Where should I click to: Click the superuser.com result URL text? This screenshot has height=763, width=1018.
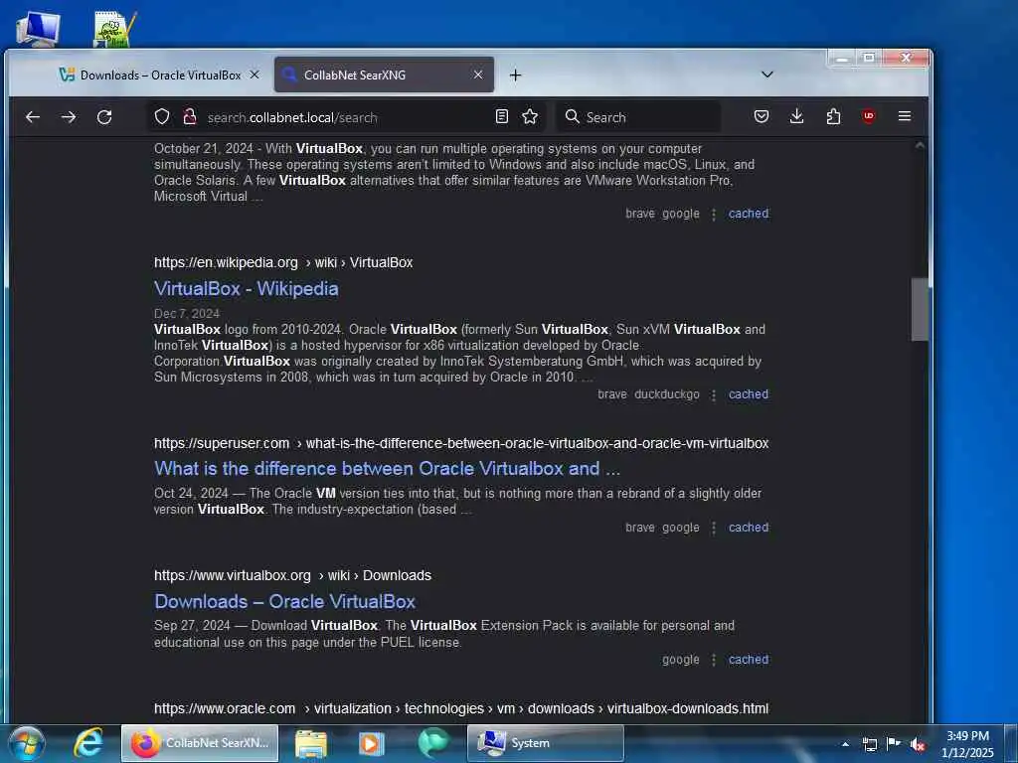tap(461, 443)
